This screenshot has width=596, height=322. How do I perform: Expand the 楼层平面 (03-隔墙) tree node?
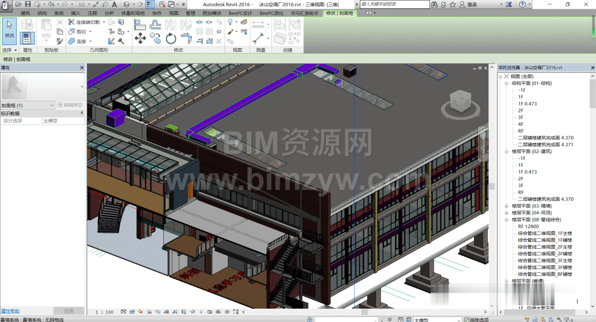tap(506, 206)
